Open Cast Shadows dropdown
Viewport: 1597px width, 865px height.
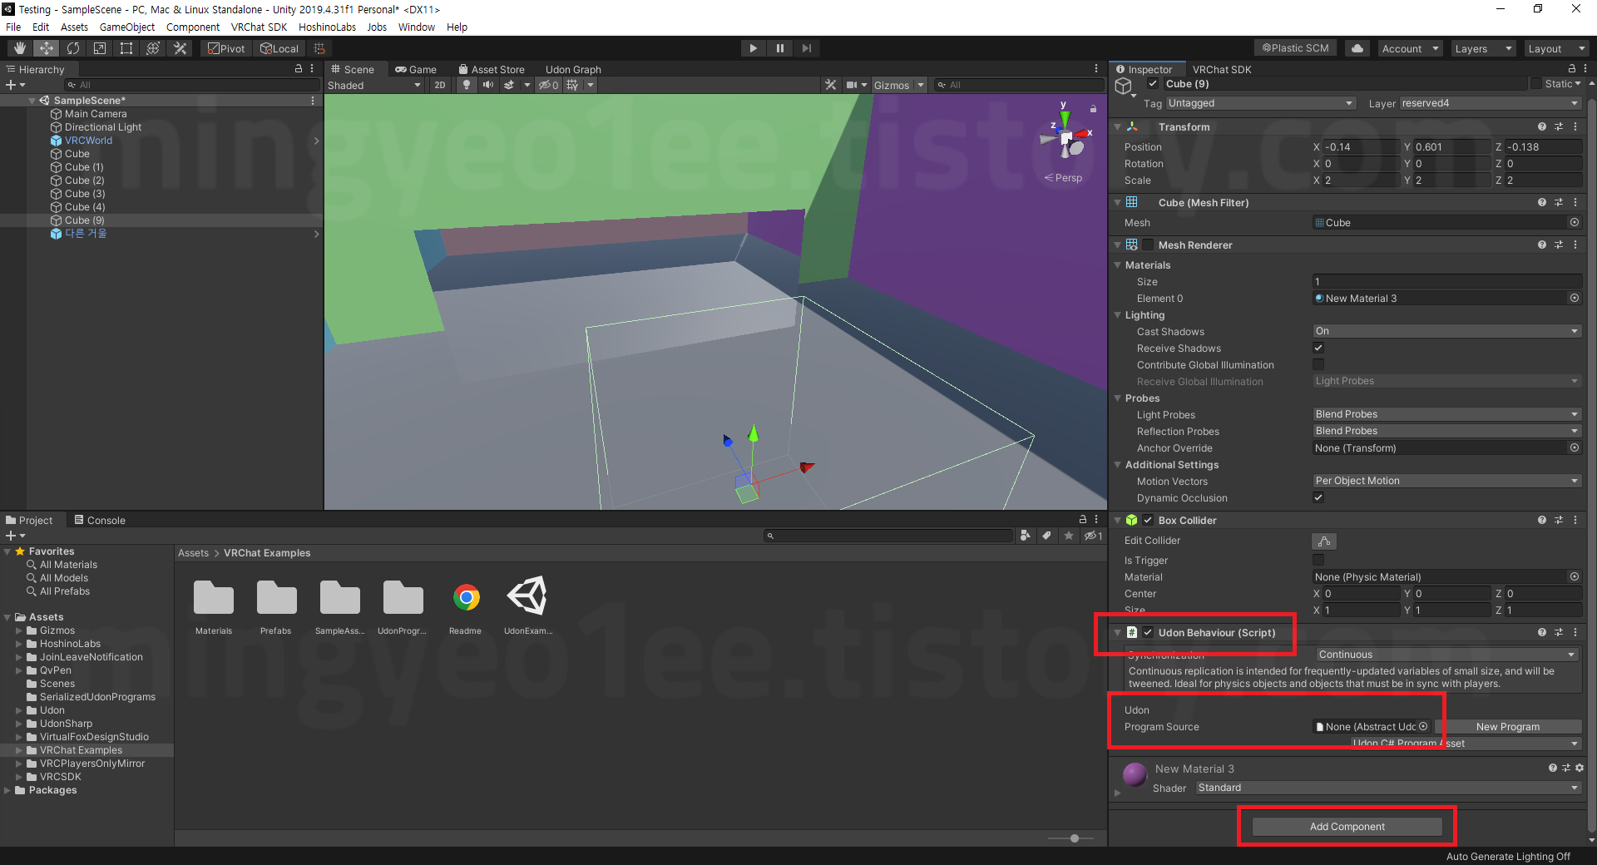[x=1446, y=331]
